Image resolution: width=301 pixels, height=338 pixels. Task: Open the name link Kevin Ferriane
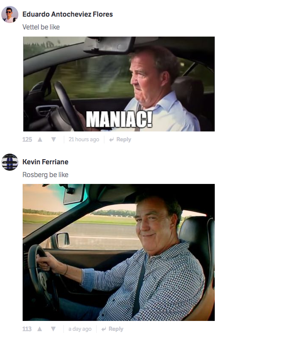46,162
